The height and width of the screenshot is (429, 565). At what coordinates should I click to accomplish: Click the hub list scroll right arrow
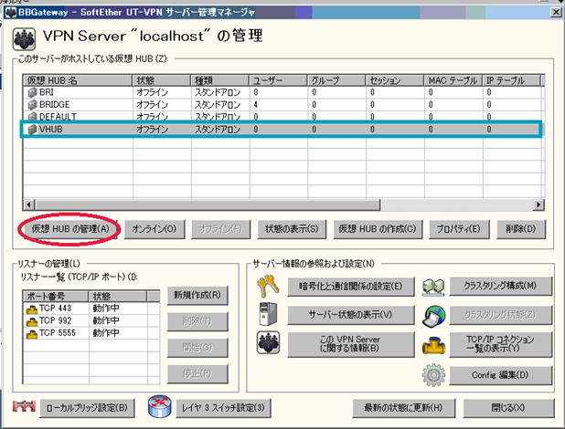(x=538, y=204)
